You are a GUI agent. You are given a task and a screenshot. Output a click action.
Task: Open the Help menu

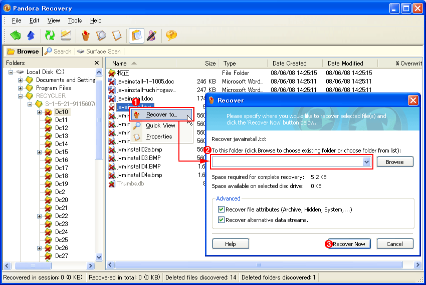[96, 20]
